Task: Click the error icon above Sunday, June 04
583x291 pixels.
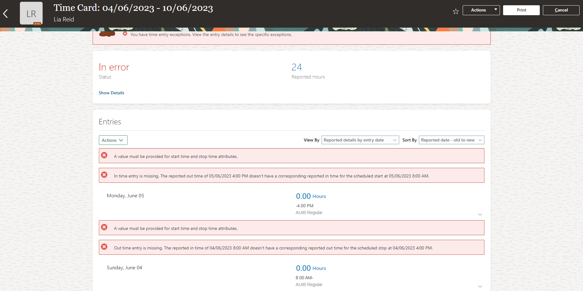Action: coord(104,227)
